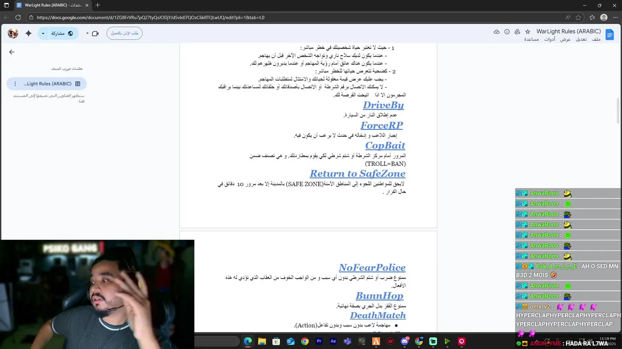
Task: Click the document vertical scrollbar thumb
Action: [x=618, y=110]
